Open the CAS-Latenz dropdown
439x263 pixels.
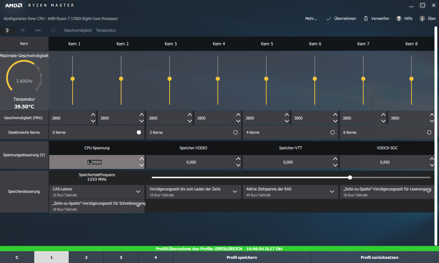tap(97, 192)
